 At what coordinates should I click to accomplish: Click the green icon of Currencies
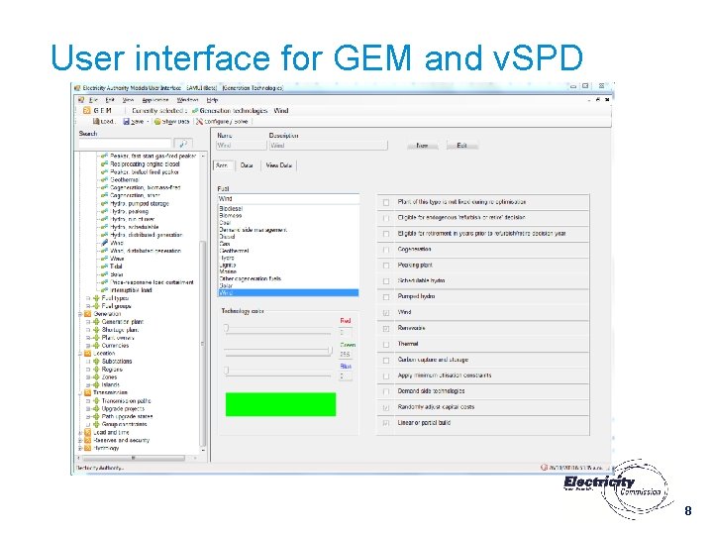(96, 346)
